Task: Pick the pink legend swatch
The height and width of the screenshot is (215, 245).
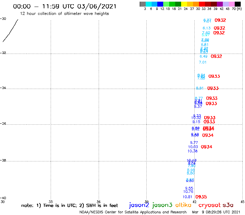Action: [x=232, y=4]
